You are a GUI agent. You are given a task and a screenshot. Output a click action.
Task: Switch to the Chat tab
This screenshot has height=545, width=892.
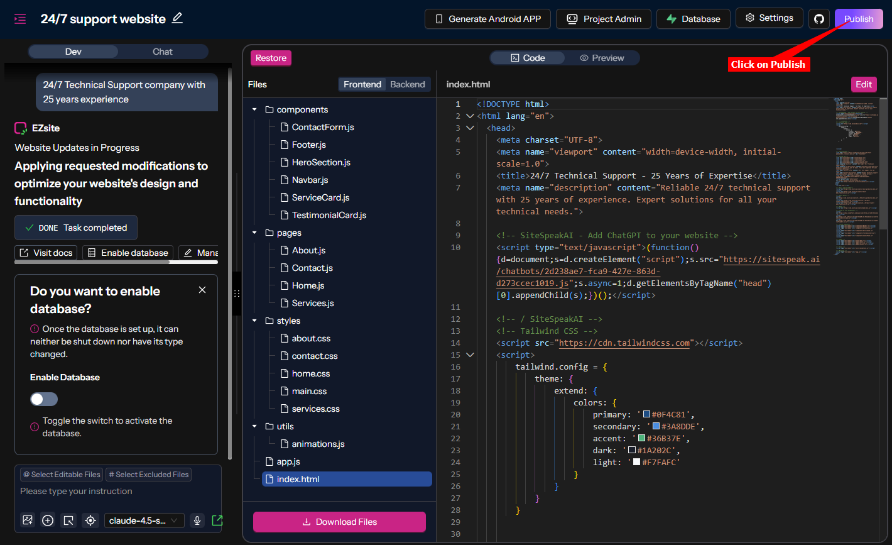162,52
